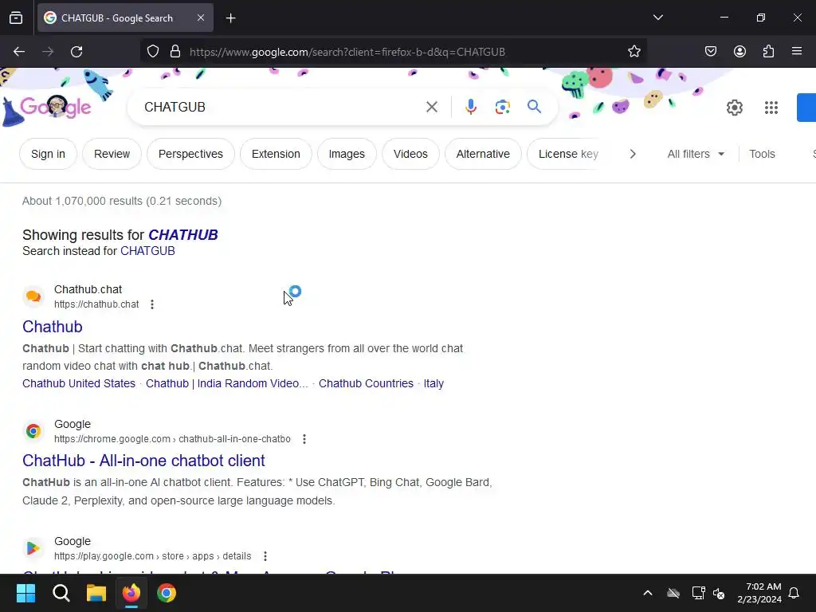Image resolution: width=816 pixels, height=612 pixels.
Task: Search instead for CHATGUB link
Action: coord(147,251)
